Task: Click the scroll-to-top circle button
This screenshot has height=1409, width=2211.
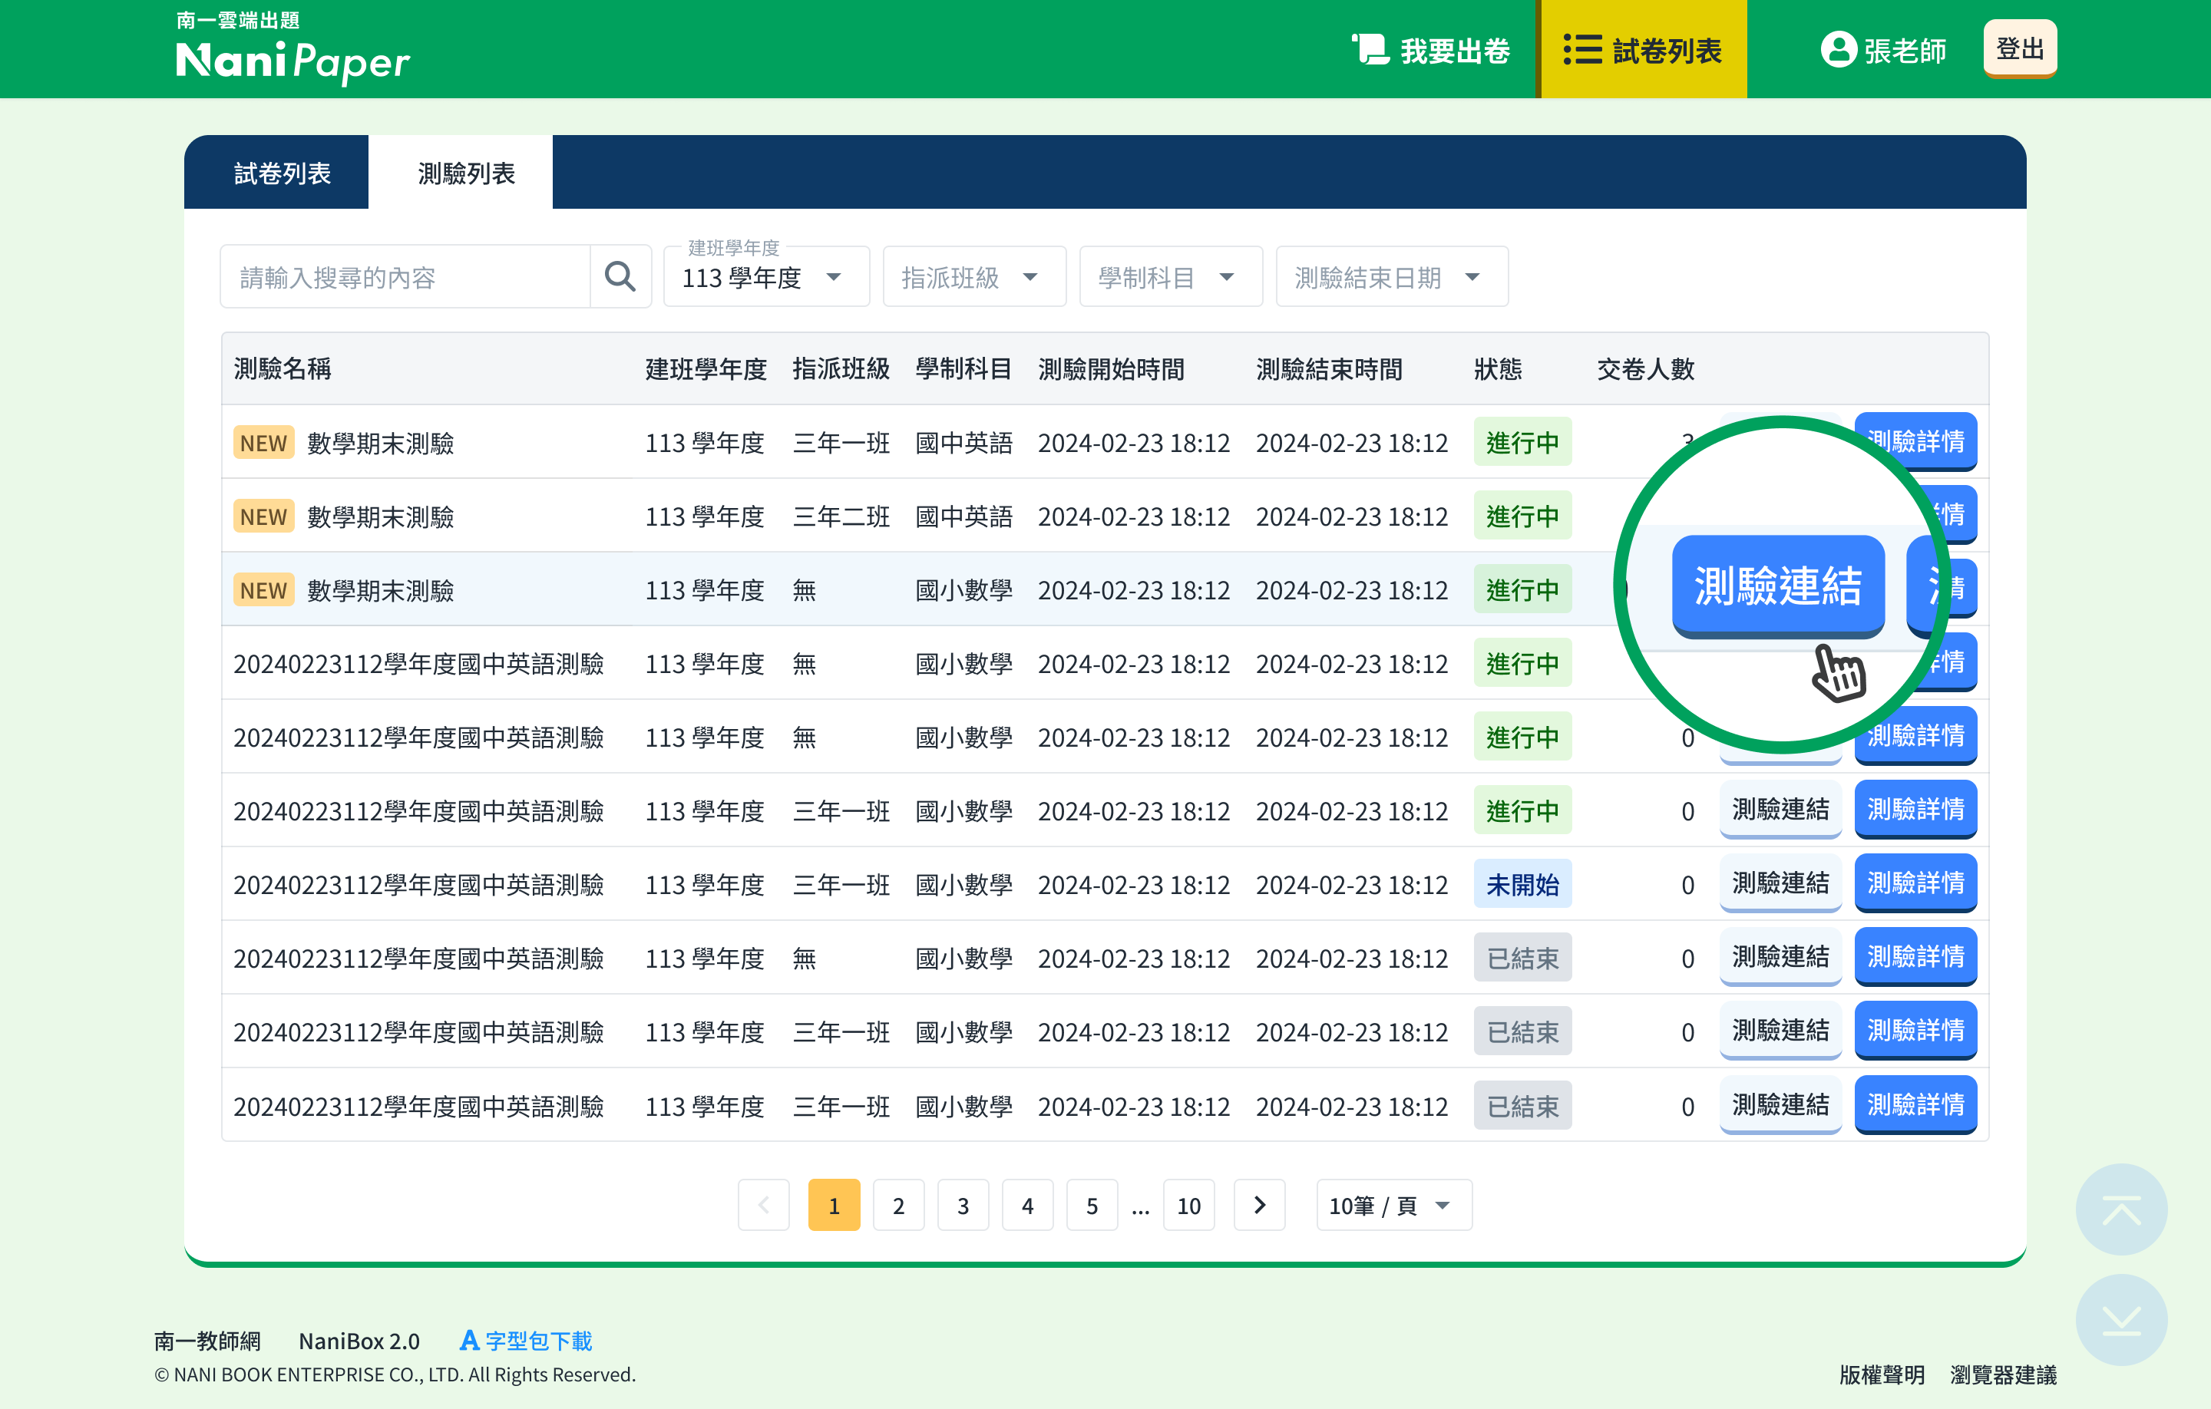Action: click(x=2120, y=1208)
